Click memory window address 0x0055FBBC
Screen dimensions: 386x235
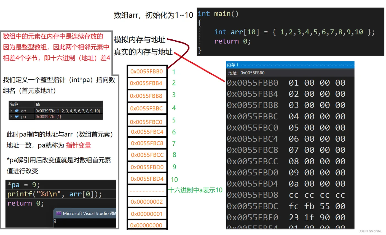pos(253,116)
